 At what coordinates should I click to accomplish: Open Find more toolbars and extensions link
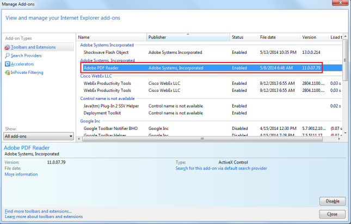(x=38, y=211)
